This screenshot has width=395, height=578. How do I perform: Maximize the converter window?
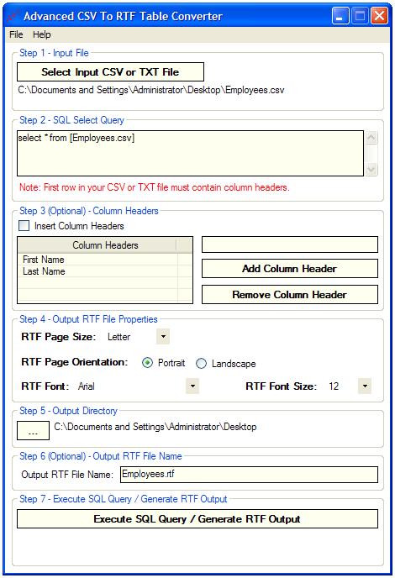point(360,16)
